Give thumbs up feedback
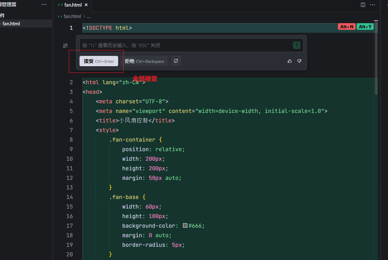Viewport: 388px width, 260px height. pos(290,61)
